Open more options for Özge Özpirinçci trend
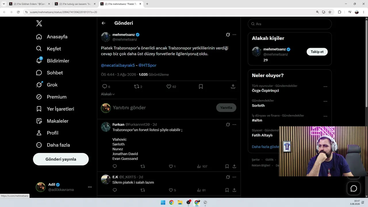 [x=325, y=87]
